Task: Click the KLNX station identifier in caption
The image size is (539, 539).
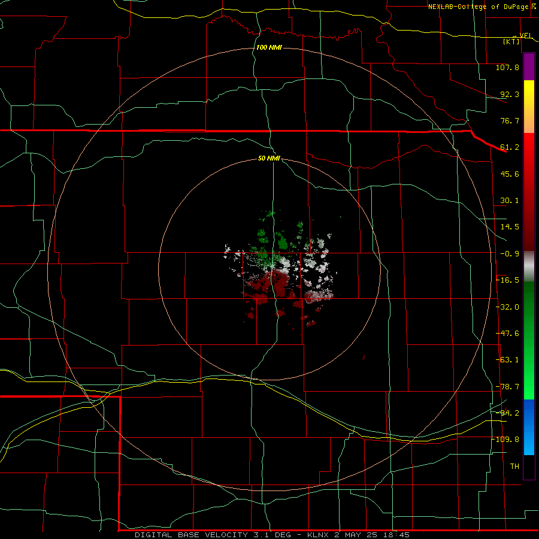Action: (x=318, y=535)
